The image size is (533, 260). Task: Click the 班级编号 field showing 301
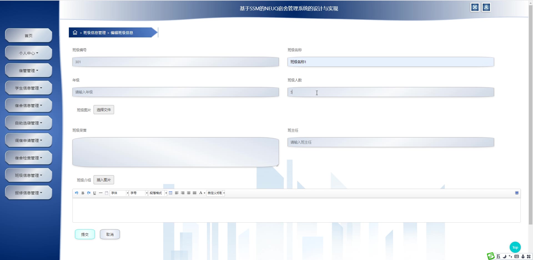pyautogui.click(x=176, y=62)
